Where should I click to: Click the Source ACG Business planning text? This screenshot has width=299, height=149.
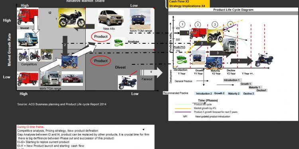[x=62, y=104]
